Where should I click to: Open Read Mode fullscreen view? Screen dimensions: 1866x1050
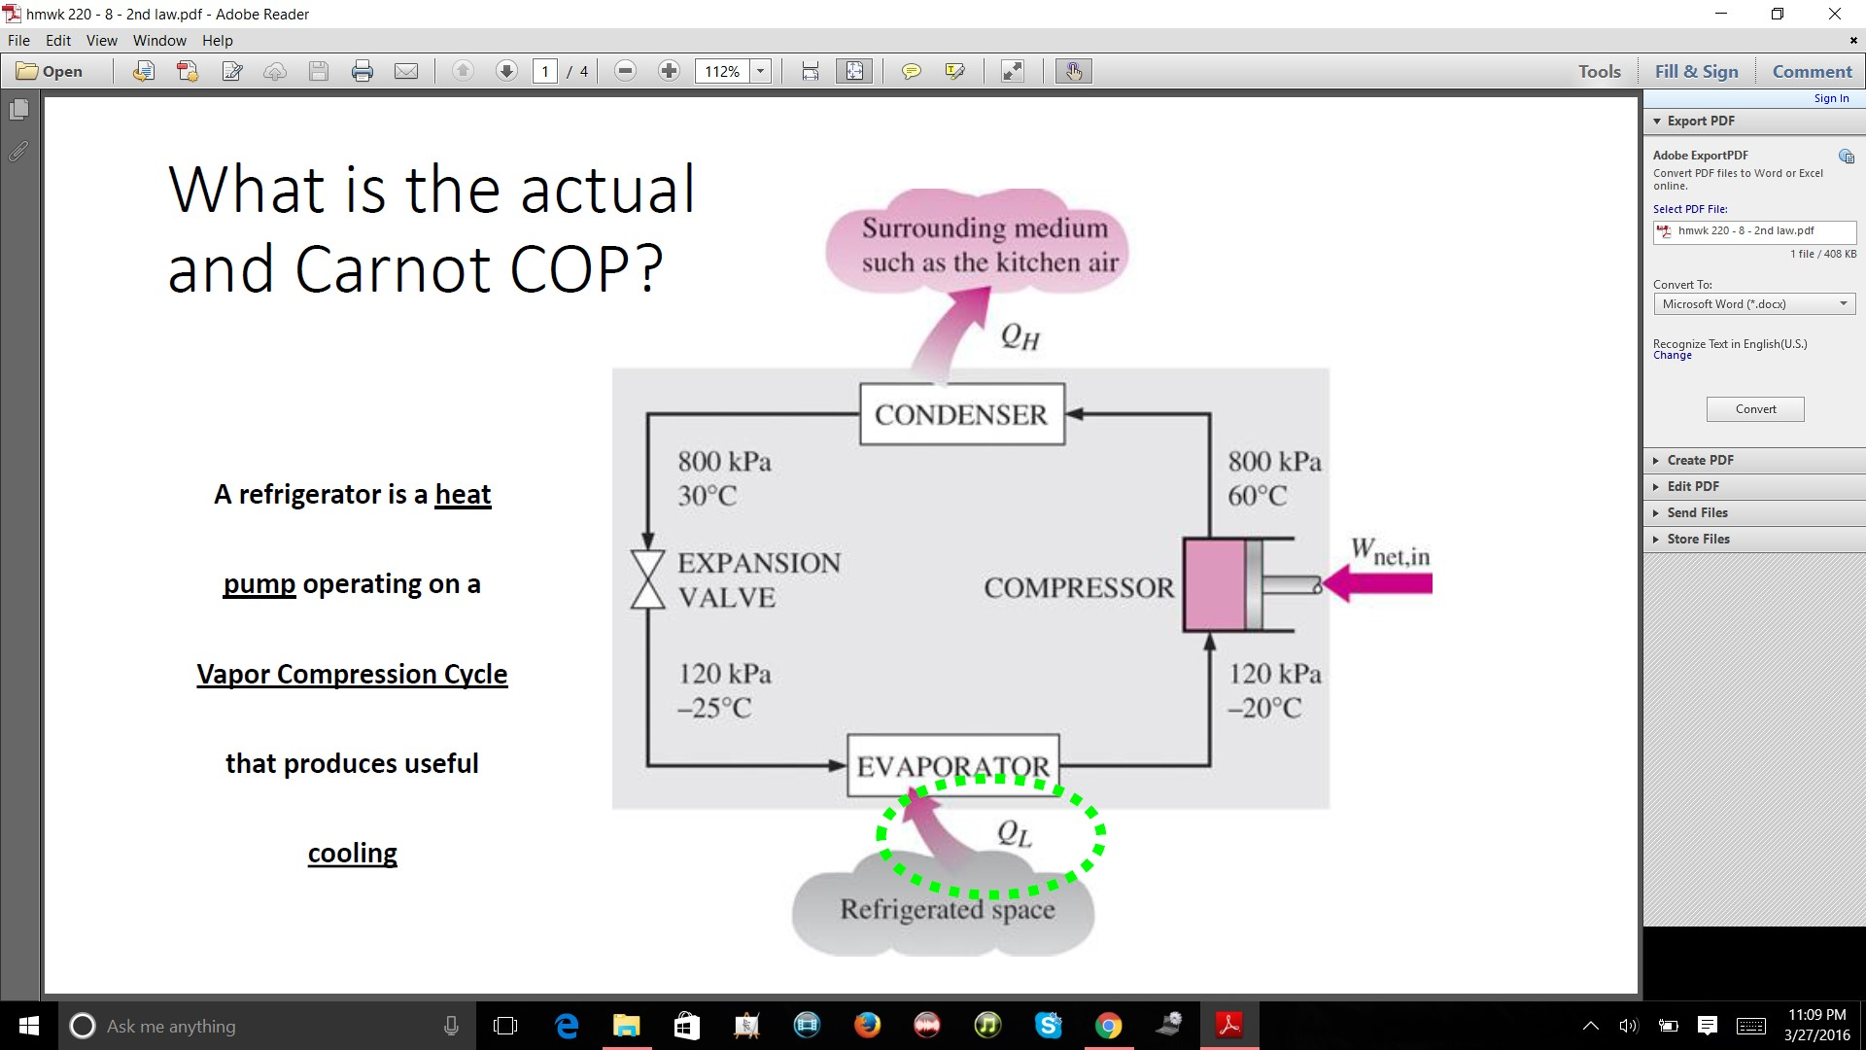(1014, 70)
